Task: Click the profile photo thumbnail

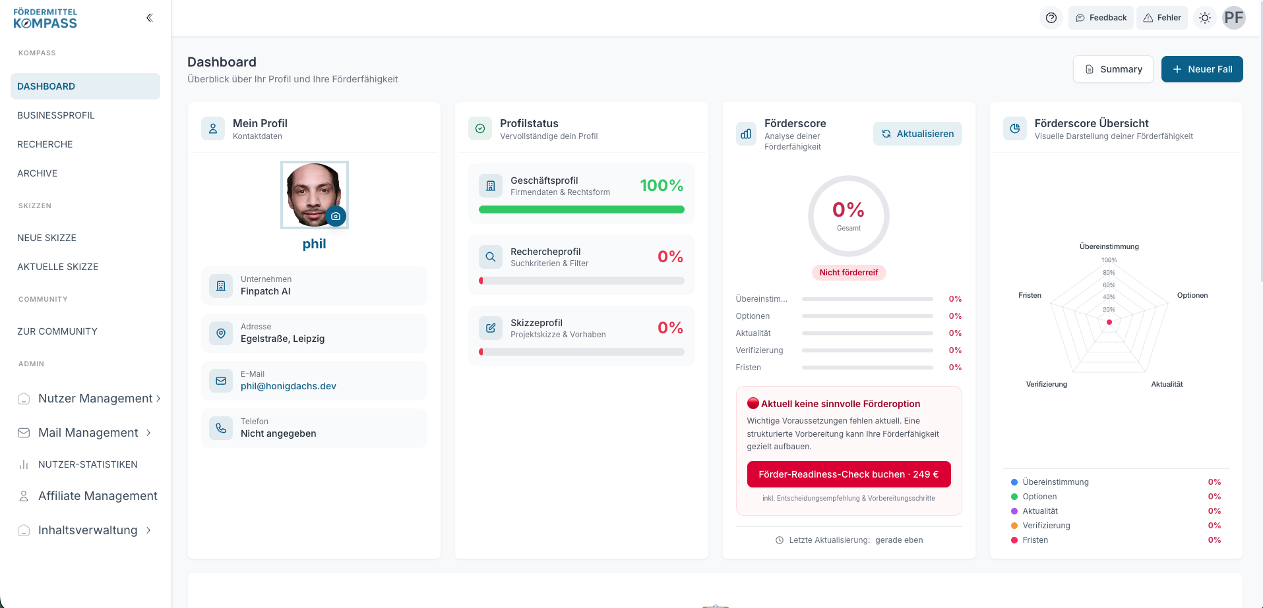Action: (314, 195)
